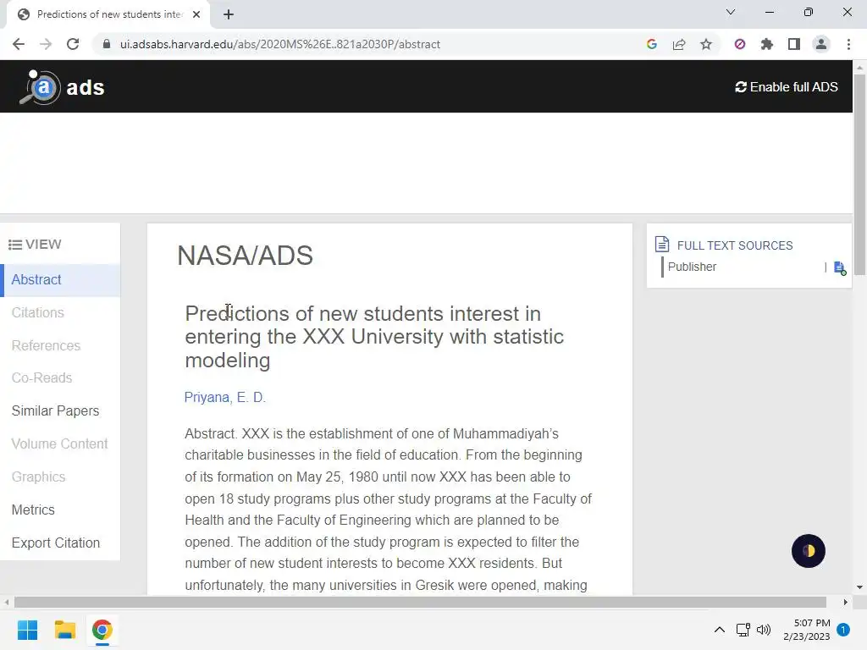The image size is (867, 650).
Task: Click the horizontal scrollbar thumb
Action: pyautogui.click(x=420, y=602)
